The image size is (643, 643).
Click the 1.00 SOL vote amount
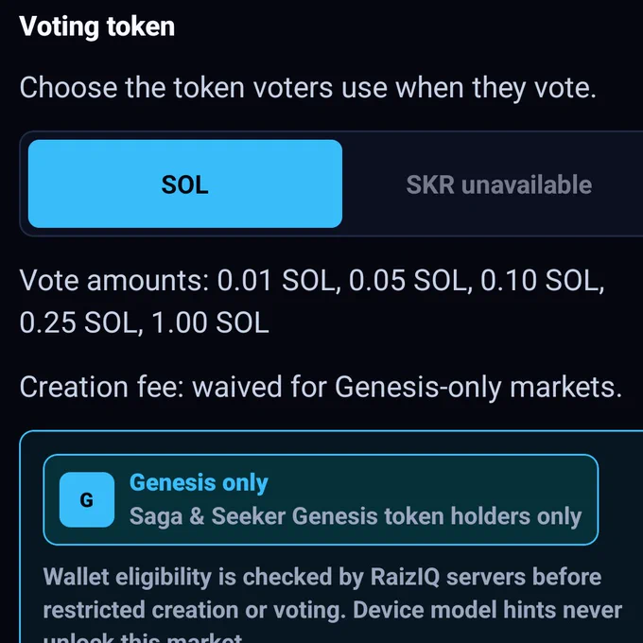coord(210,322)
